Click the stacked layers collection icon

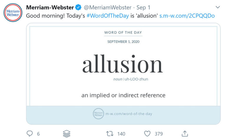(67, 134)
